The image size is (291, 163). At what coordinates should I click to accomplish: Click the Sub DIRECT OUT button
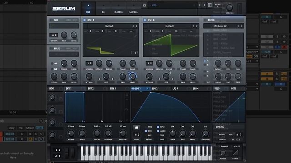[x=71, y=20]
